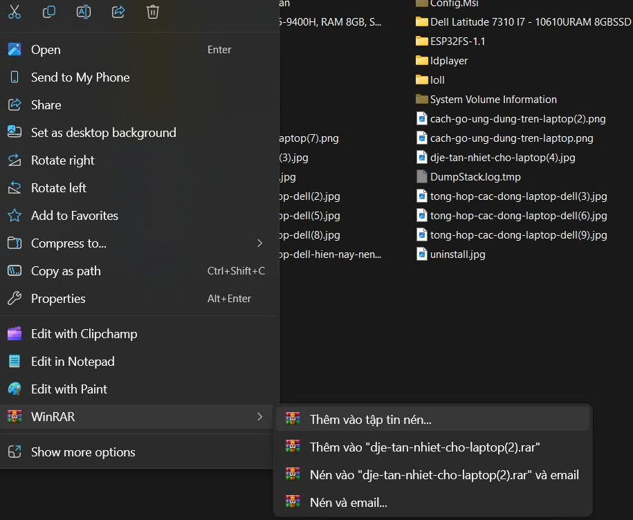Choose Set as desktop background
Screen dimensions: 633x520
(103, 133)
